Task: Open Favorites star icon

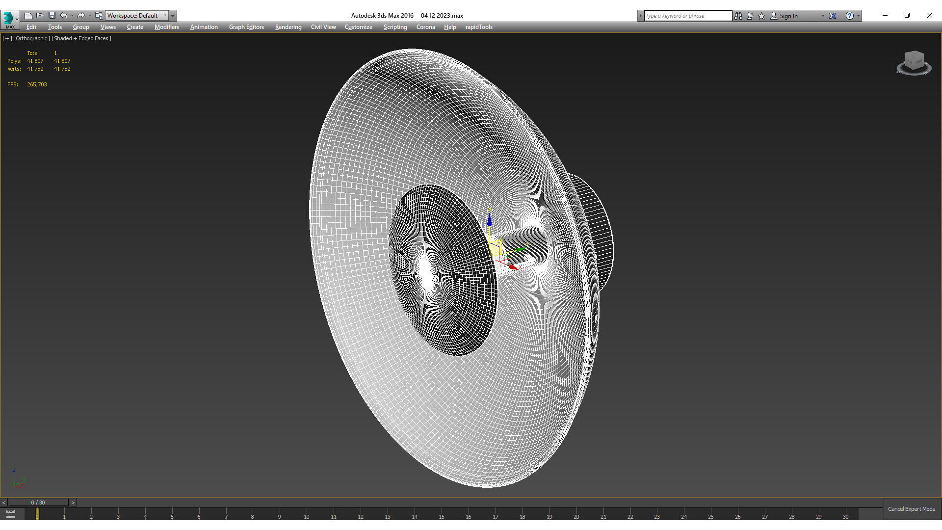Action: tap(762, 16)
